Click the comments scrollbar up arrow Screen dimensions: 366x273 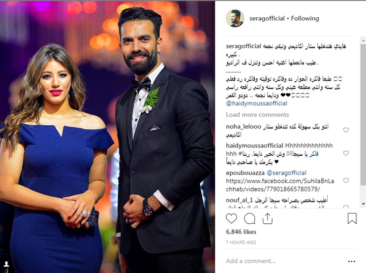(363, 40)
